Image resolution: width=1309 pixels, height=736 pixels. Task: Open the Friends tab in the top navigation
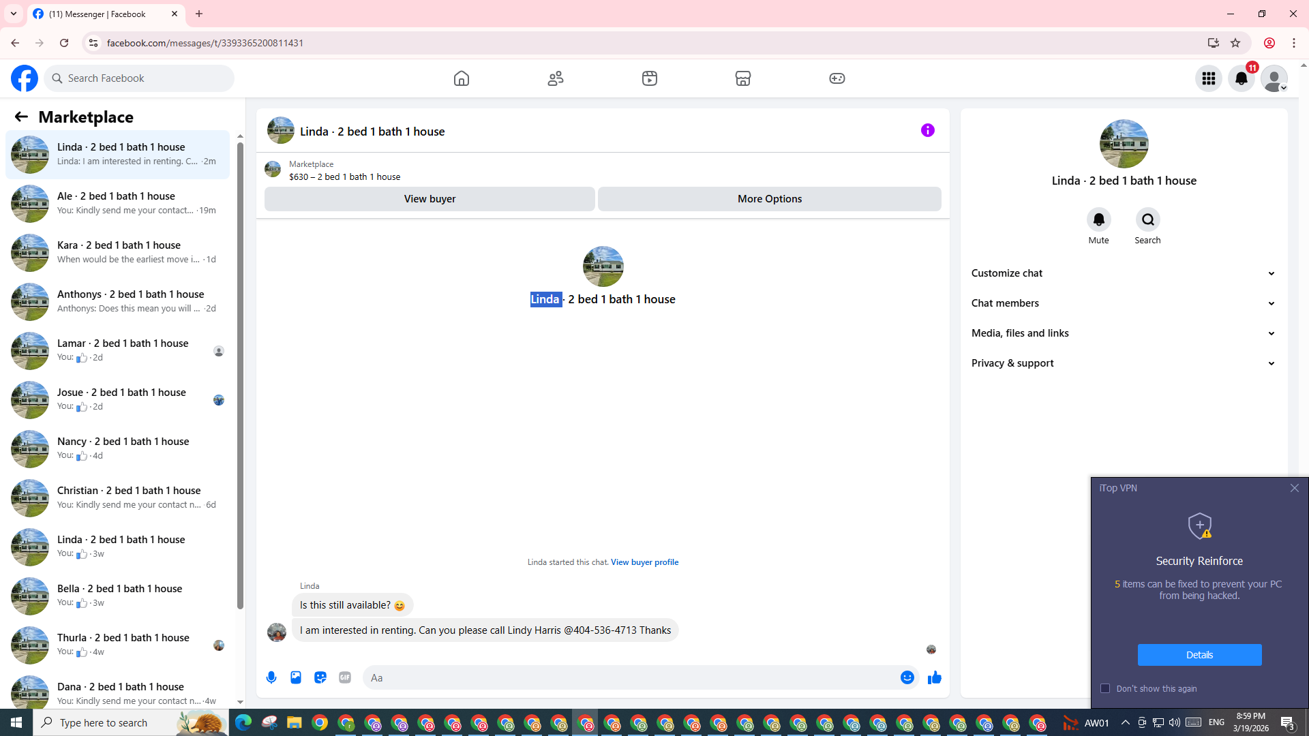coord(555,78)
